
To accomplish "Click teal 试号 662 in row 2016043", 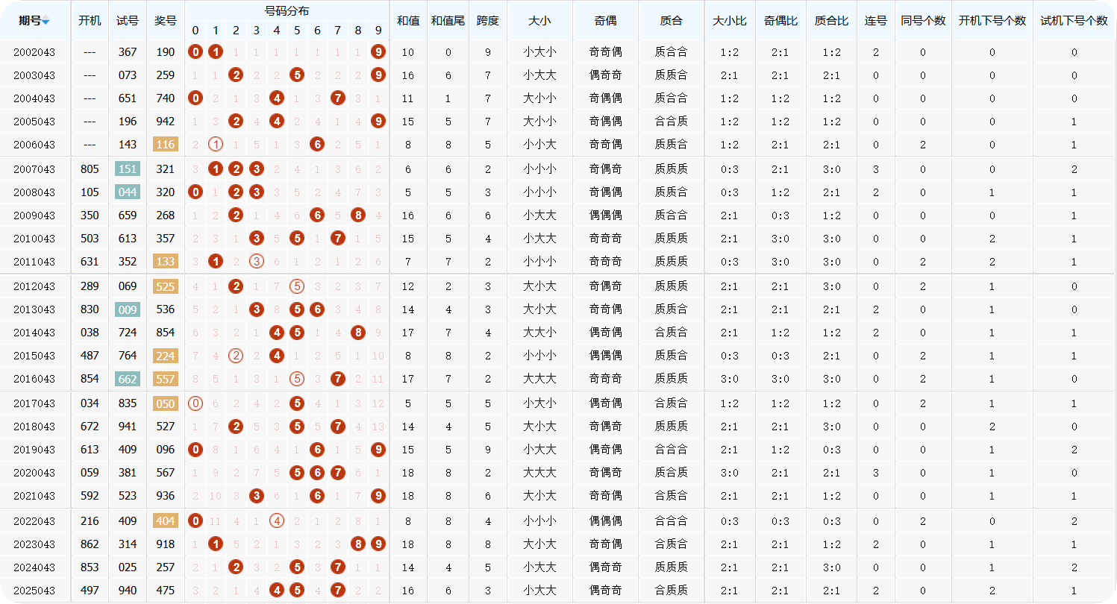I will tap(128, 379).
